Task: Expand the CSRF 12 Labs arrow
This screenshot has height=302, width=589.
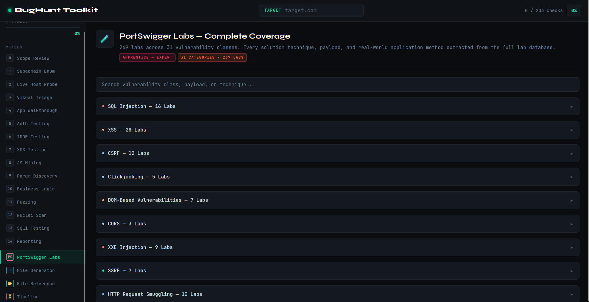Action: (x=572, y=154)
